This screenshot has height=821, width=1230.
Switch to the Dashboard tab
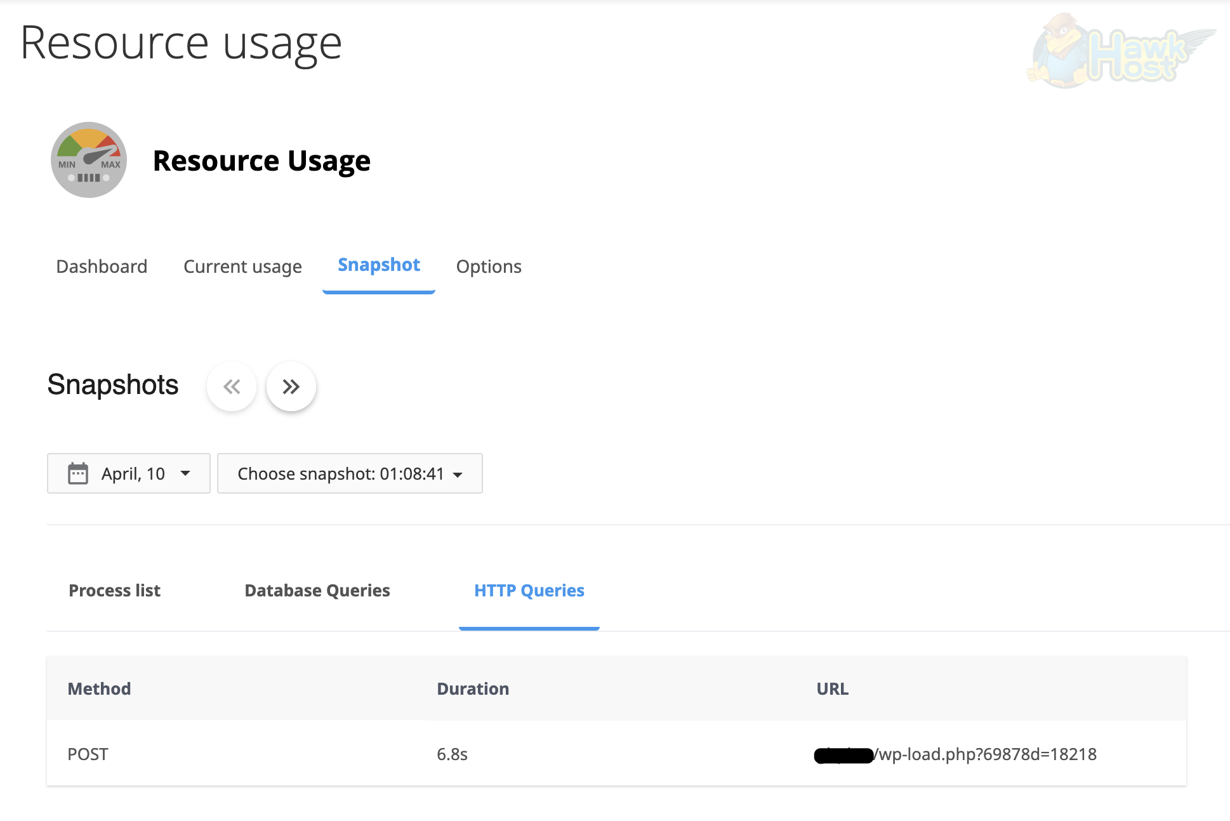[102, 266]
